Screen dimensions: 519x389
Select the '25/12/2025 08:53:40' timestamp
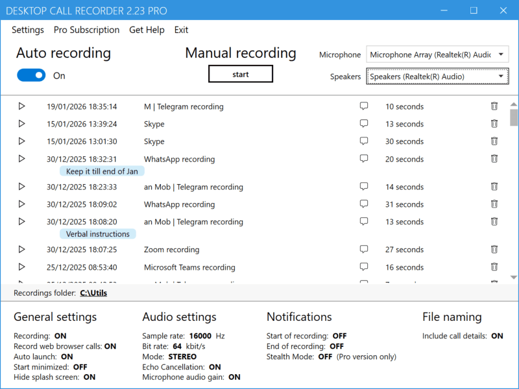[82, 267]
